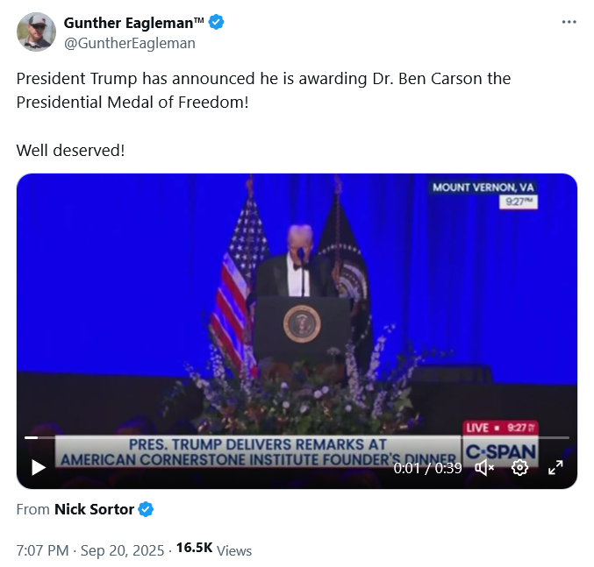Open the three-dot more options menu
The image size is (594, 567).
569,22
